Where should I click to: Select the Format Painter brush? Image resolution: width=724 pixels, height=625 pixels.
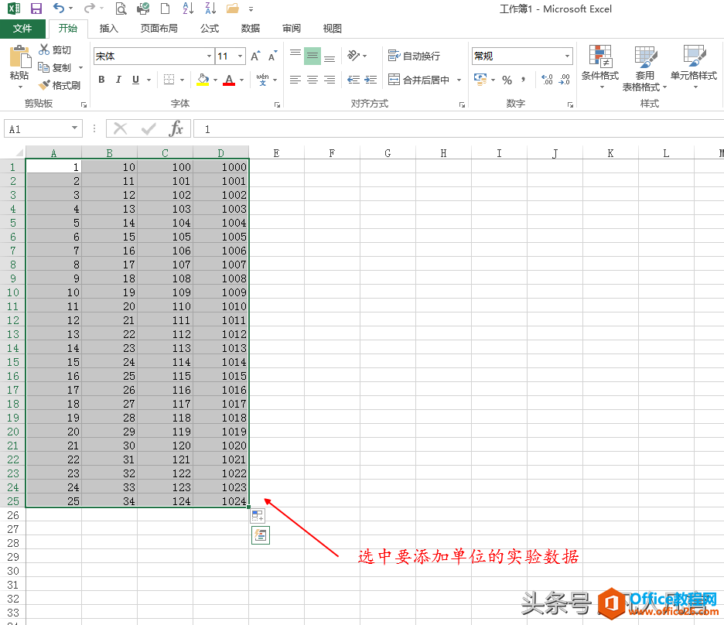click(59, 85)
